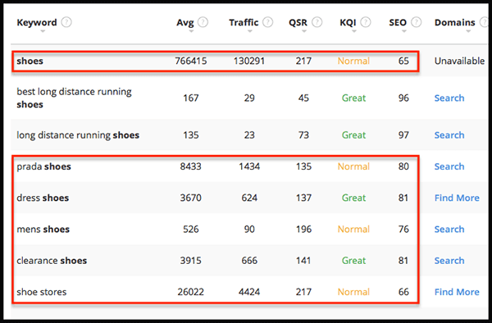The height and width of the screenshot is (323, 492).
Task: Open the help icon next to SEO
Action: [x=416, y=22]
